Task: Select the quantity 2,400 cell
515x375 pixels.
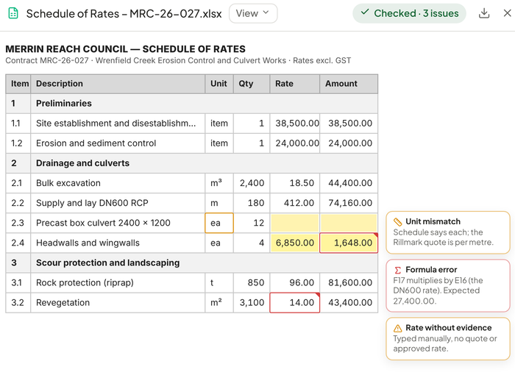Action: click(252, 183)
